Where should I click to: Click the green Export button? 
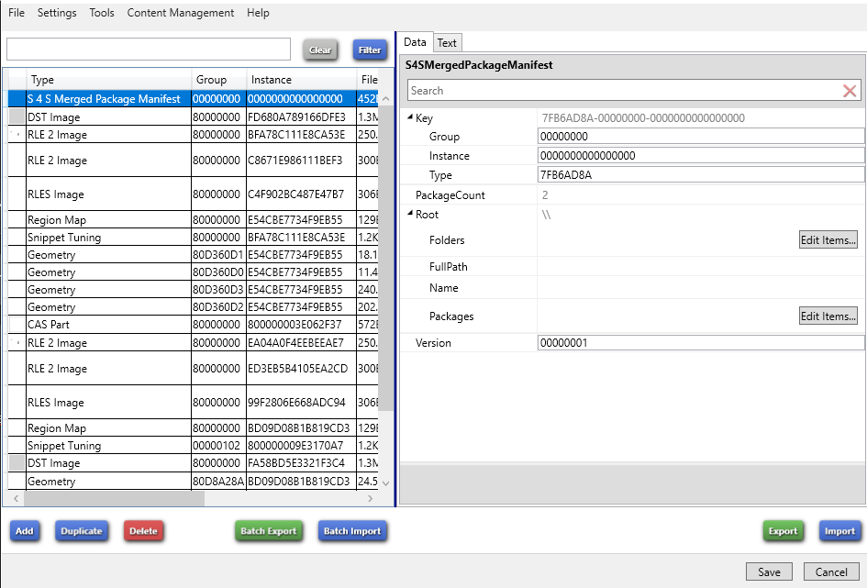(x=783, y=531)
